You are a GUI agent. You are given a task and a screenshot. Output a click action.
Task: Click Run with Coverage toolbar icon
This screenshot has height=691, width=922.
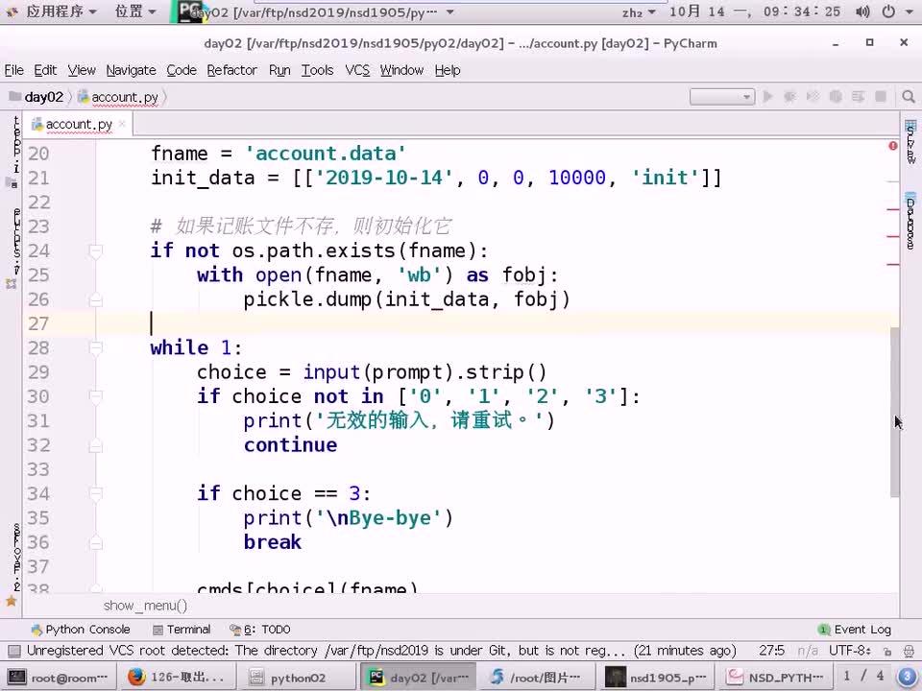[x=813, y=96]
